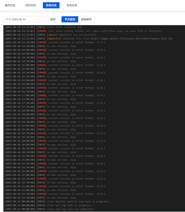185x212 pixels.
Task: Select the 系统日志 tab
Action: click(51, 6)
